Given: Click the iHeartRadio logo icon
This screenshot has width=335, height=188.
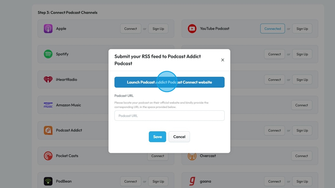Looking at the screenshot, I should 48,79.
